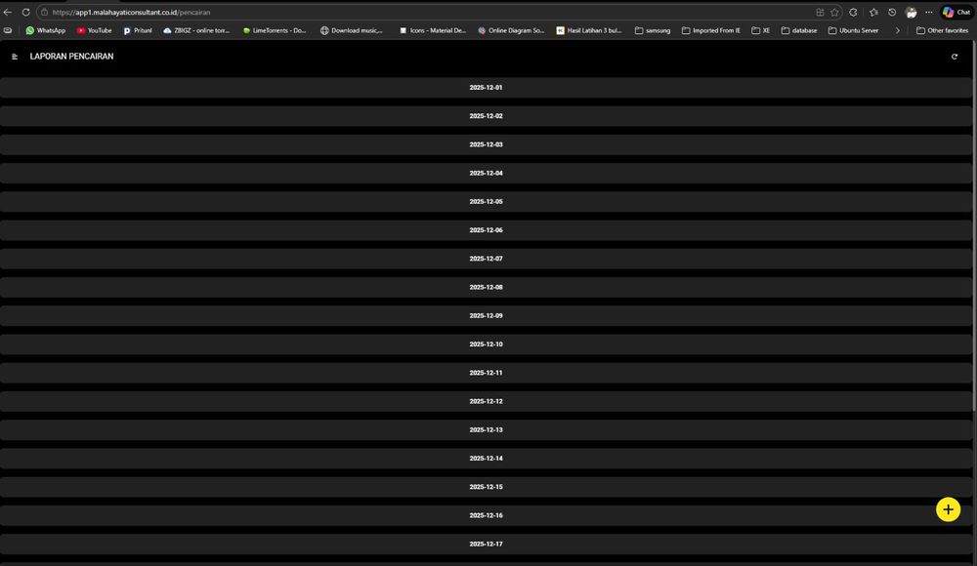The image size is (977, 566).
Task: Open the browser extensions icon
Action: tap(853, 12)
